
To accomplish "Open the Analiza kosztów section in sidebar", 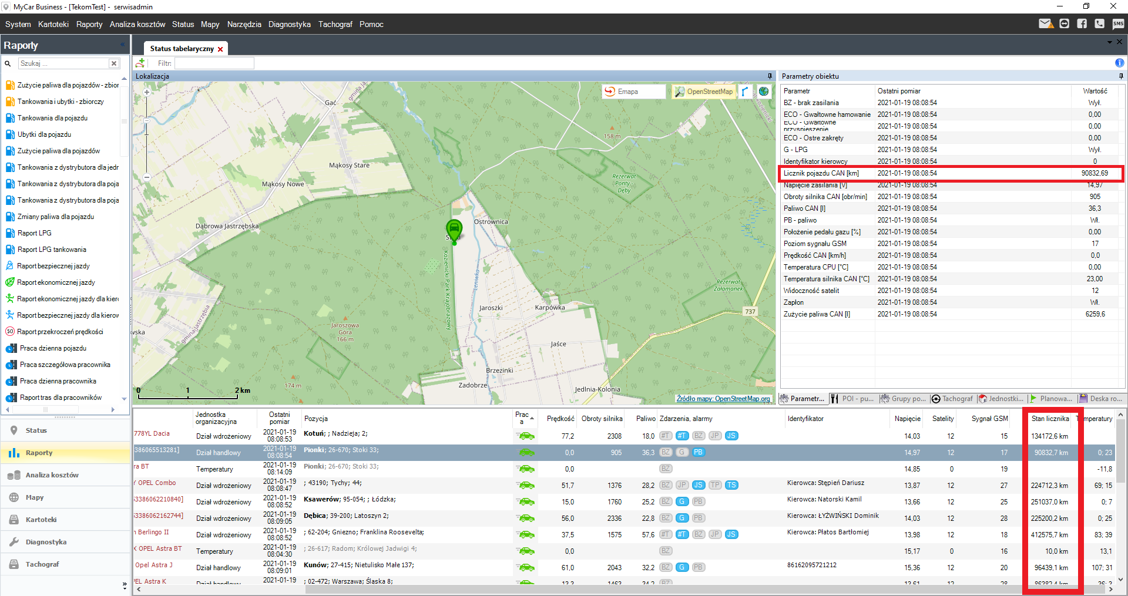I will (x=52, y=475).
